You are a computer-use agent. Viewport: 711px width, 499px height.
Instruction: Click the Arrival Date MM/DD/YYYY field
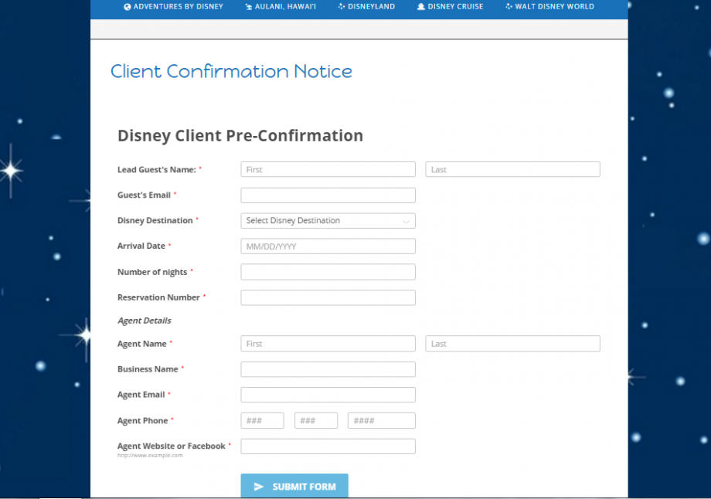[328, 246]
